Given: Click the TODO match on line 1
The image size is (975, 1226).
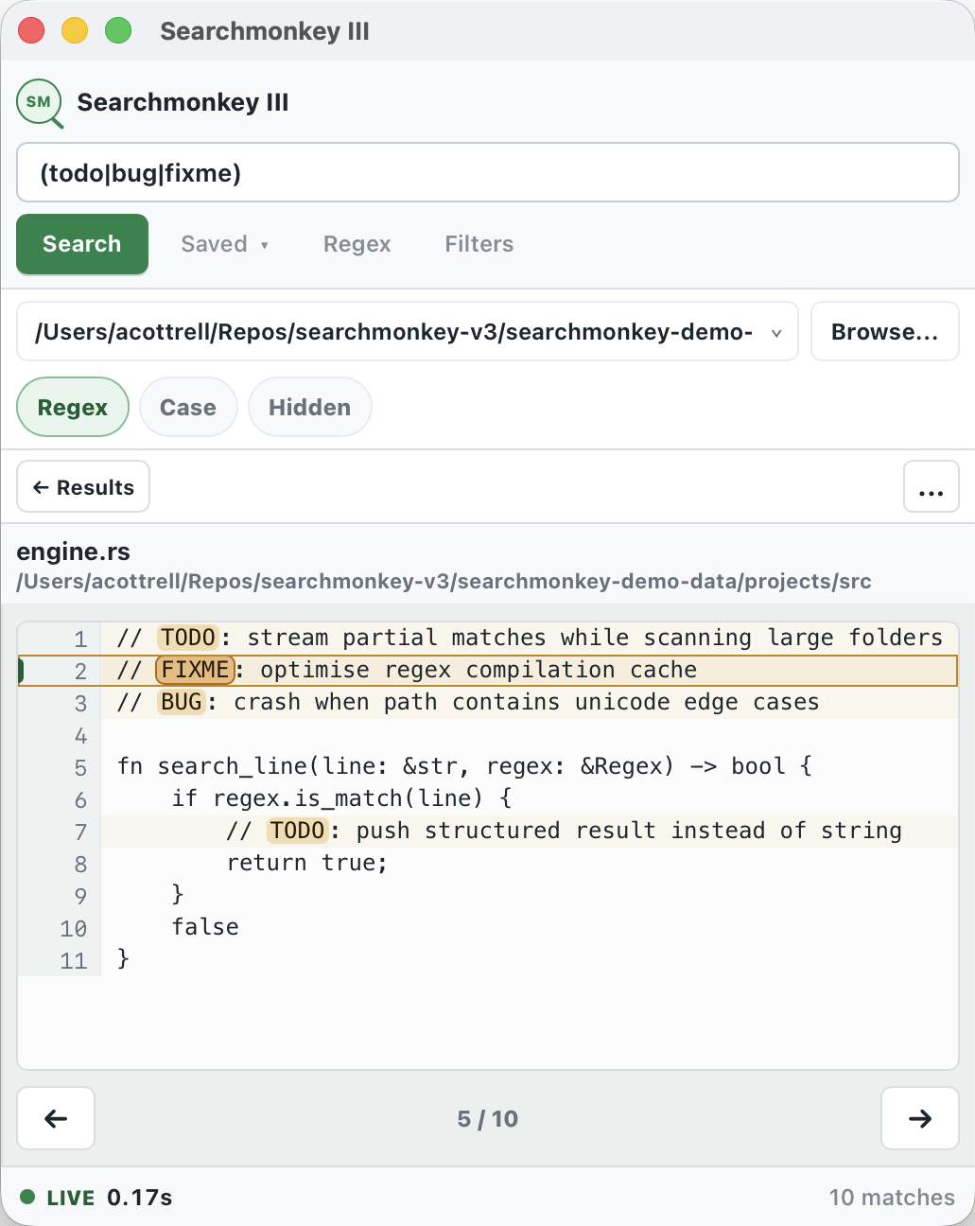Looking at the screenshot, I should [188, 638].
